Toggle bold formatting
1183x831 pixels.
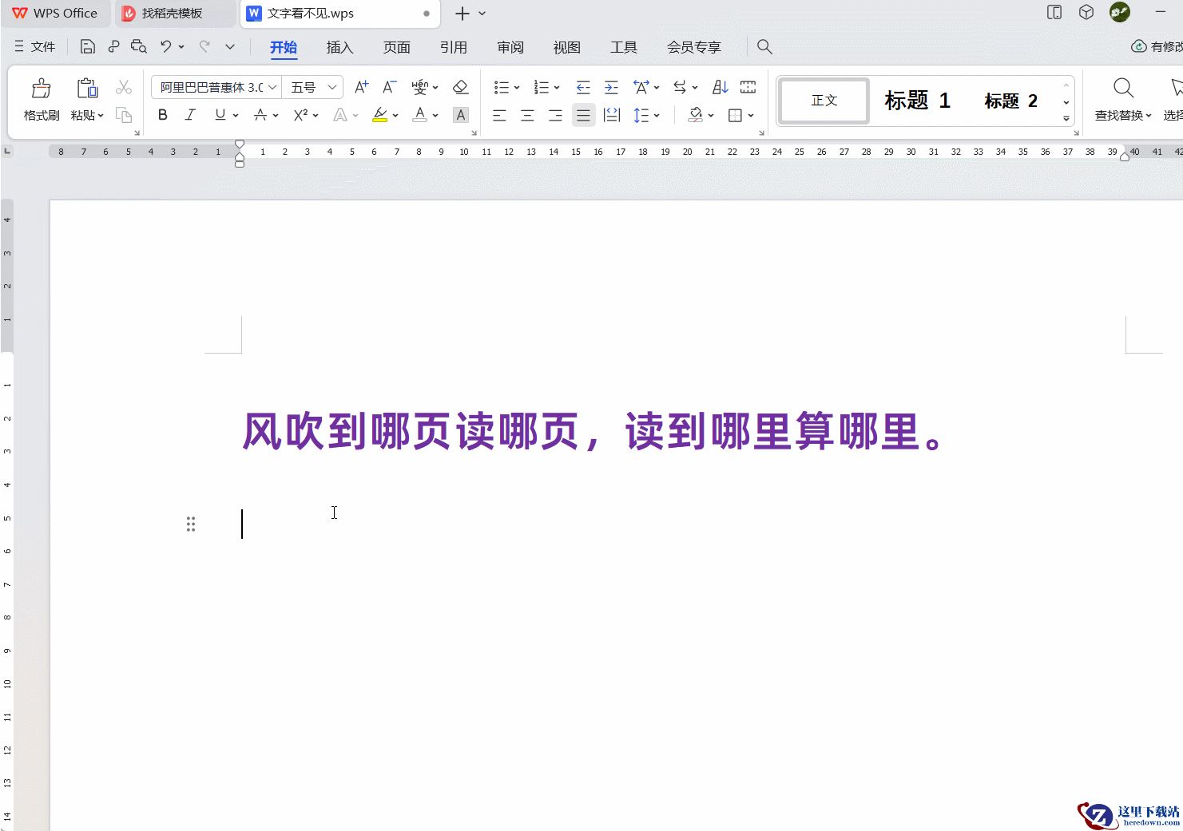[x=163, y=115]
